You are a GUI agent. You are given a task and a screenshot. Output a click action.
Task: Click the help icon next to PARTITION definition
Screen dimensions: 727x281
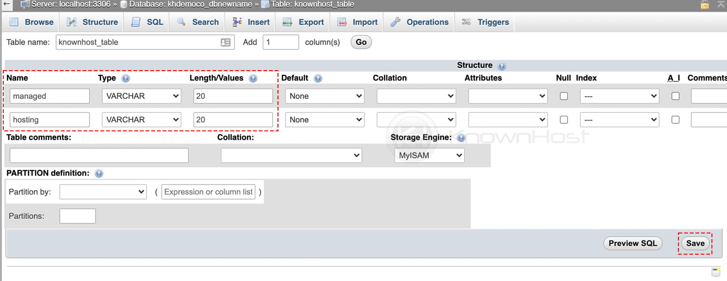click(99, 173)
